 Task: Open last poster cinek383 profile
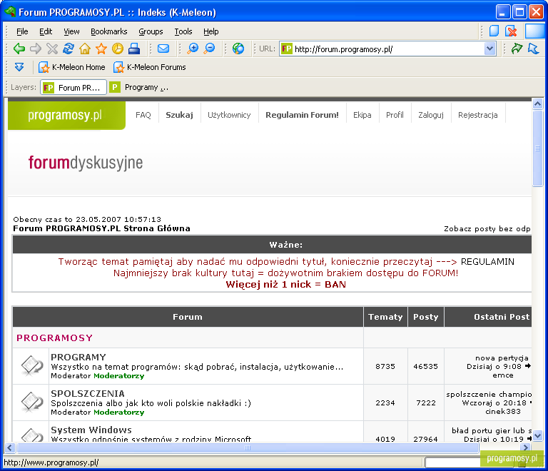point(502,412)
